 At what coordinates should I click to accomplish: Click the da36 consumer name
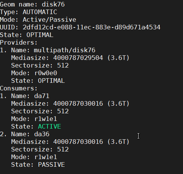(42, 134)
